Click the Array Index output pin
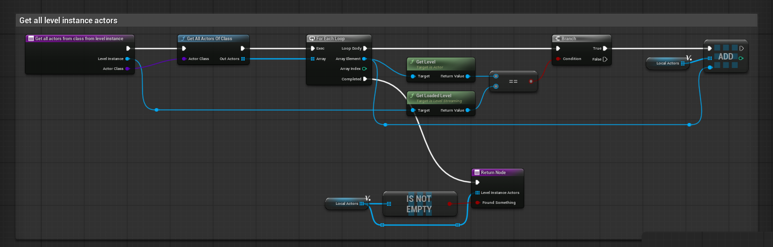 pos(365,68)
